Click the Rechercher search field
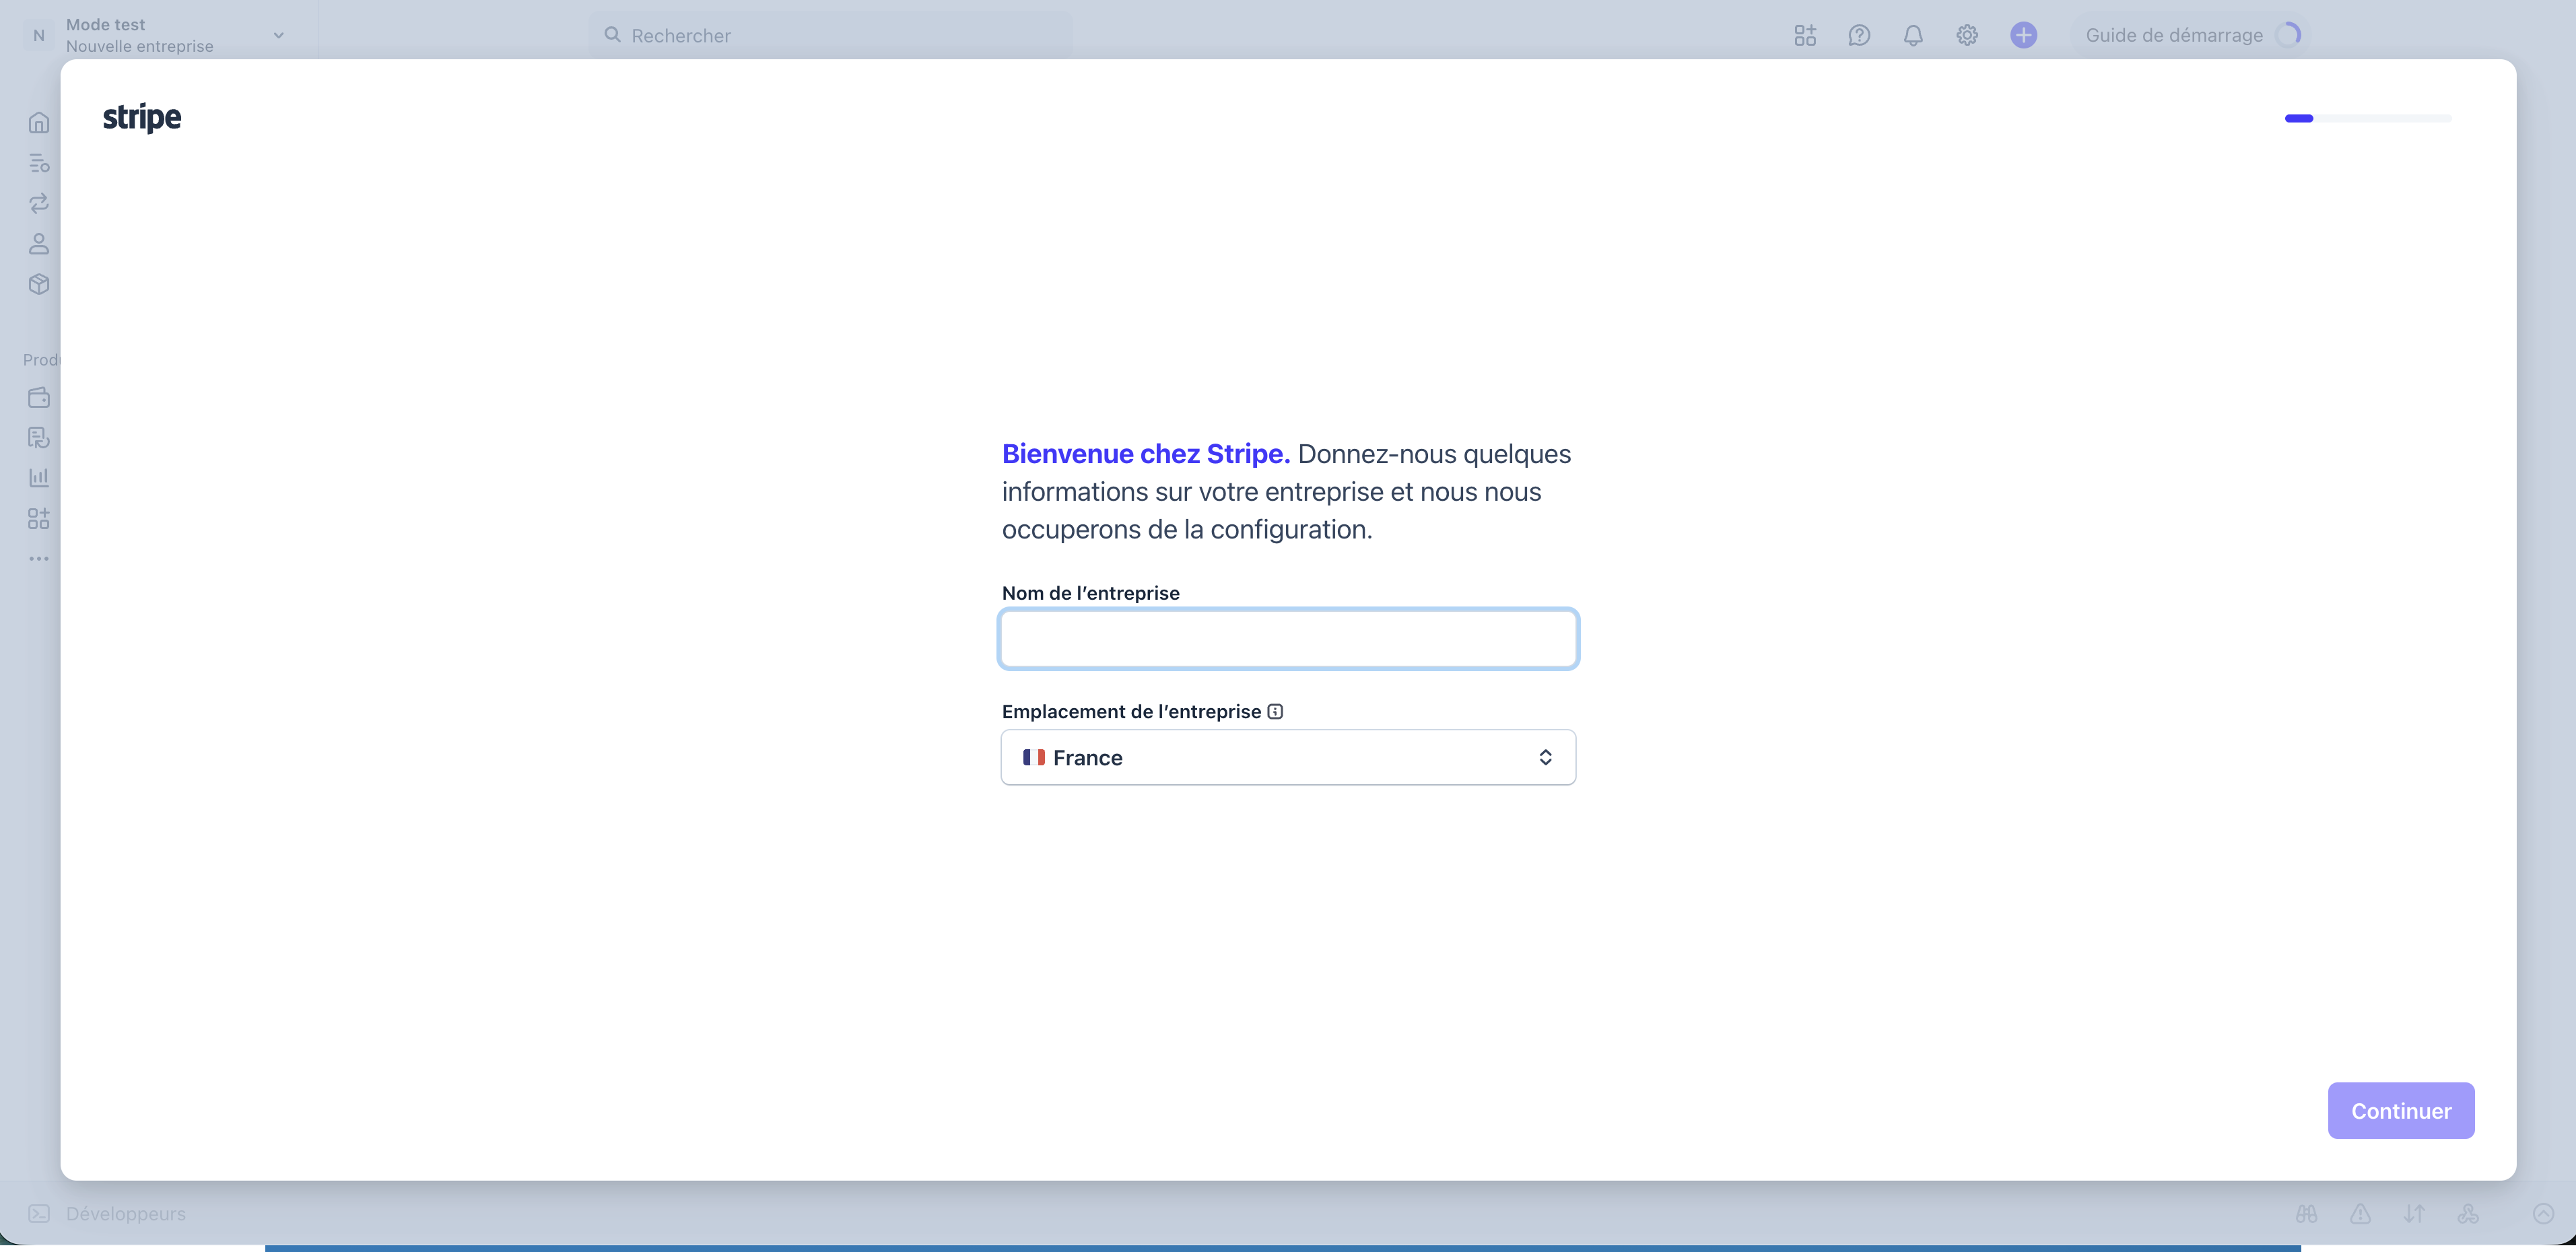The image size is (2576, 1252). [830, 35]
